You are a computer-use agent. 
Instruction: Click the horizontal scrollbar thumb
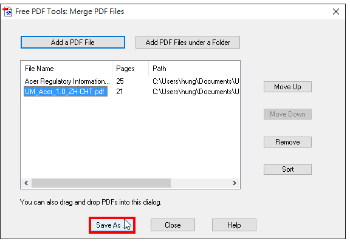click(x=101, y=183)
